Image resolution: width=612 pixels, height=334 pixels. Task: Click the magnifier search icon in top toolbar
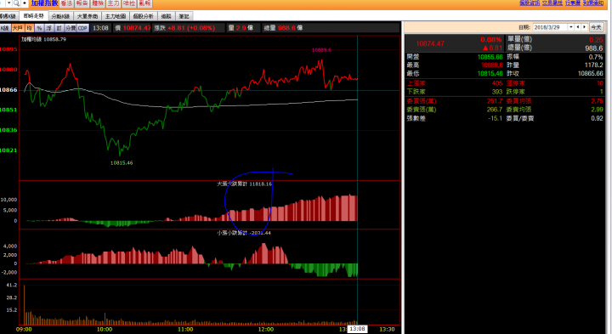pyautogui.click(x=16, y=3)
